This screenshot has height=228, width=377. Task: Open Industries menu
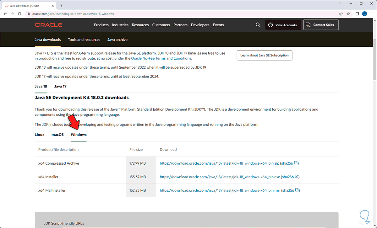(x=120, y=25)
